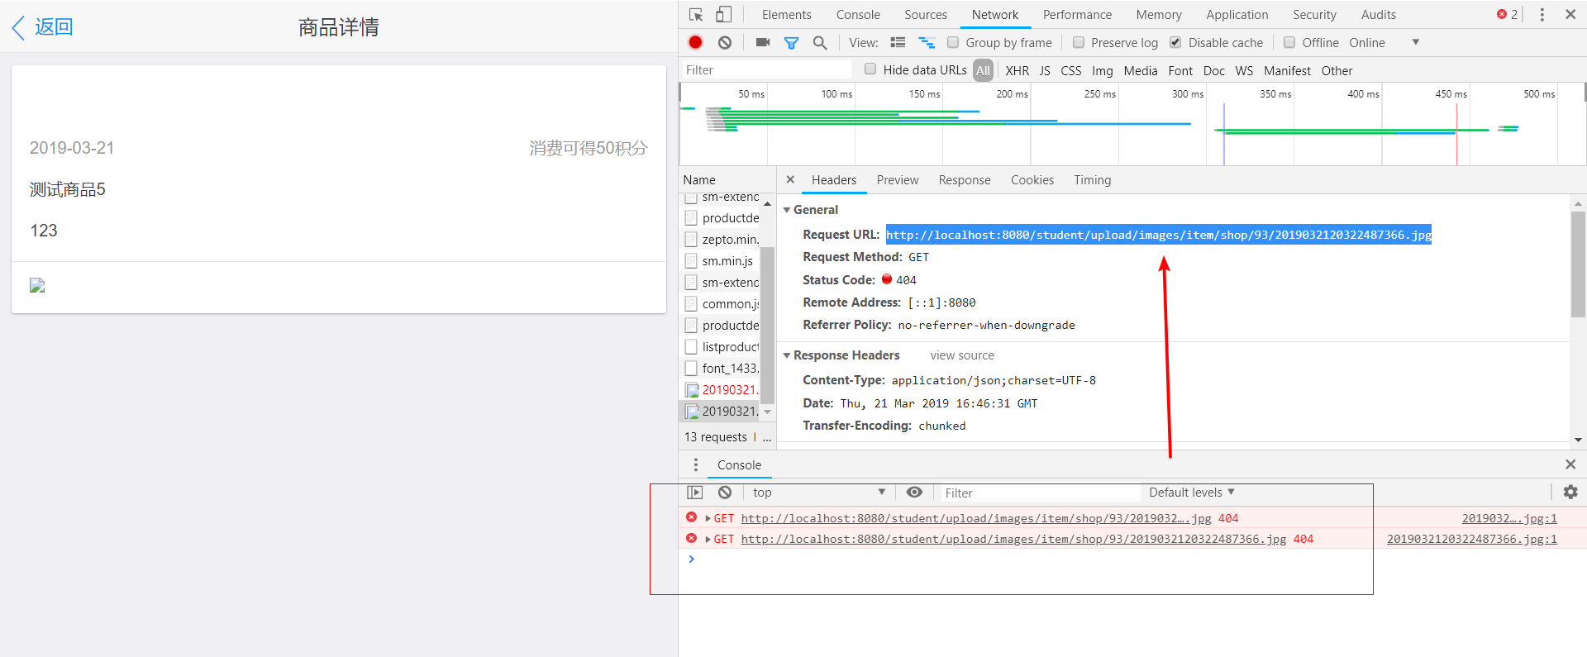Click the red error count badge
Screen dimensions: 1587x657
pyautogui.click(x=1507, y=15)
